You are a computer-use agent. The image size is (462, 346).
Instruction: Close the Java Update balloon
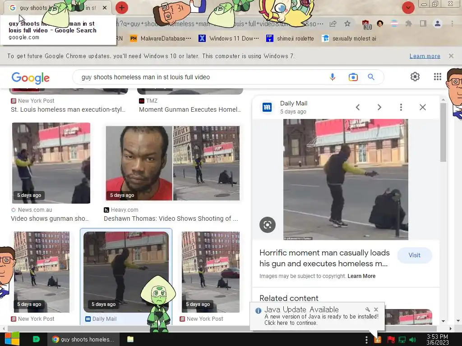pyautogui.click(x=376, y=310)
